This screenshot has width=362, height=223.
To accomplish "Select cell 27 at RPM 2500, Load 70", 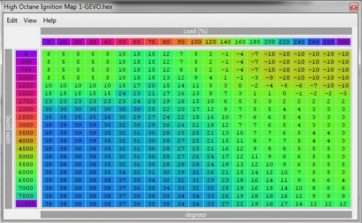I will 152,117.
